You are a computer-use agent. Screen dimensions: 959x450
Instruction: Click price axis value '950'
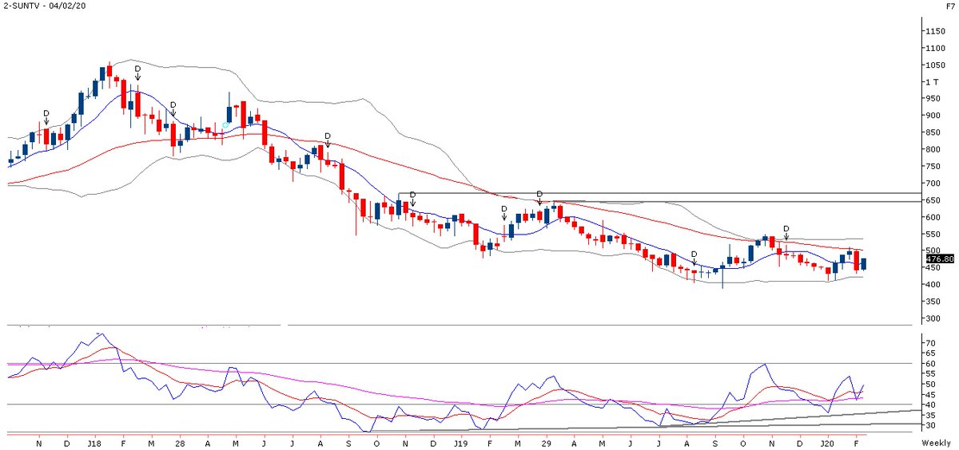(x=933, y=98)
